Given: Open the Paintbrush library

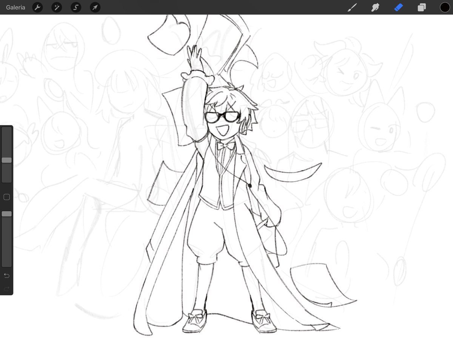Looking at the screenshot, I should click(352, 7).
